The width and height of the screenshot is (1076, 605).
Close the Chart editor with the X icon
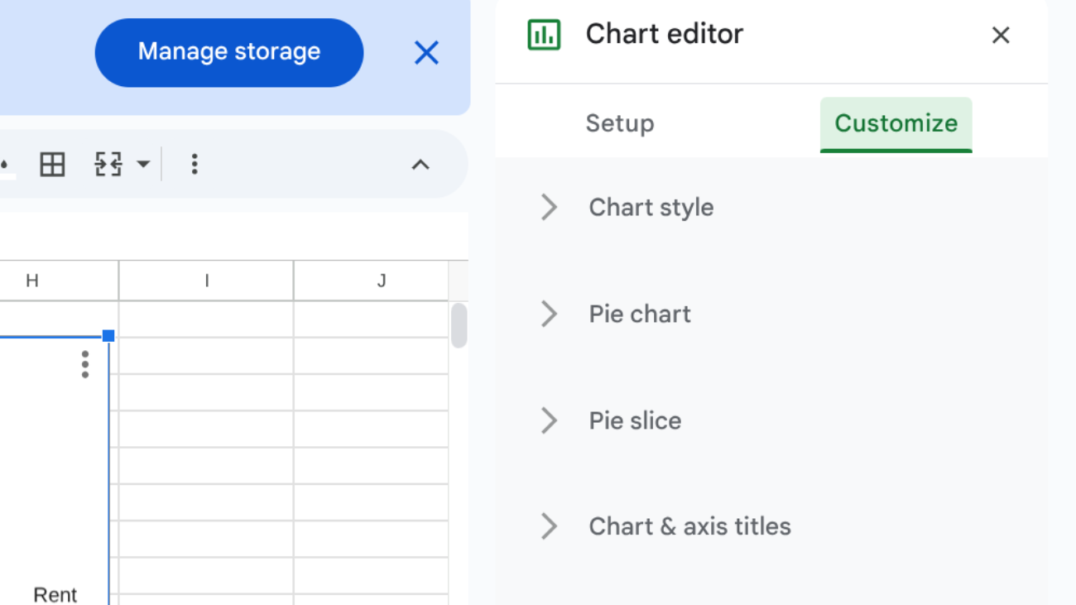tap(1001, 35)
